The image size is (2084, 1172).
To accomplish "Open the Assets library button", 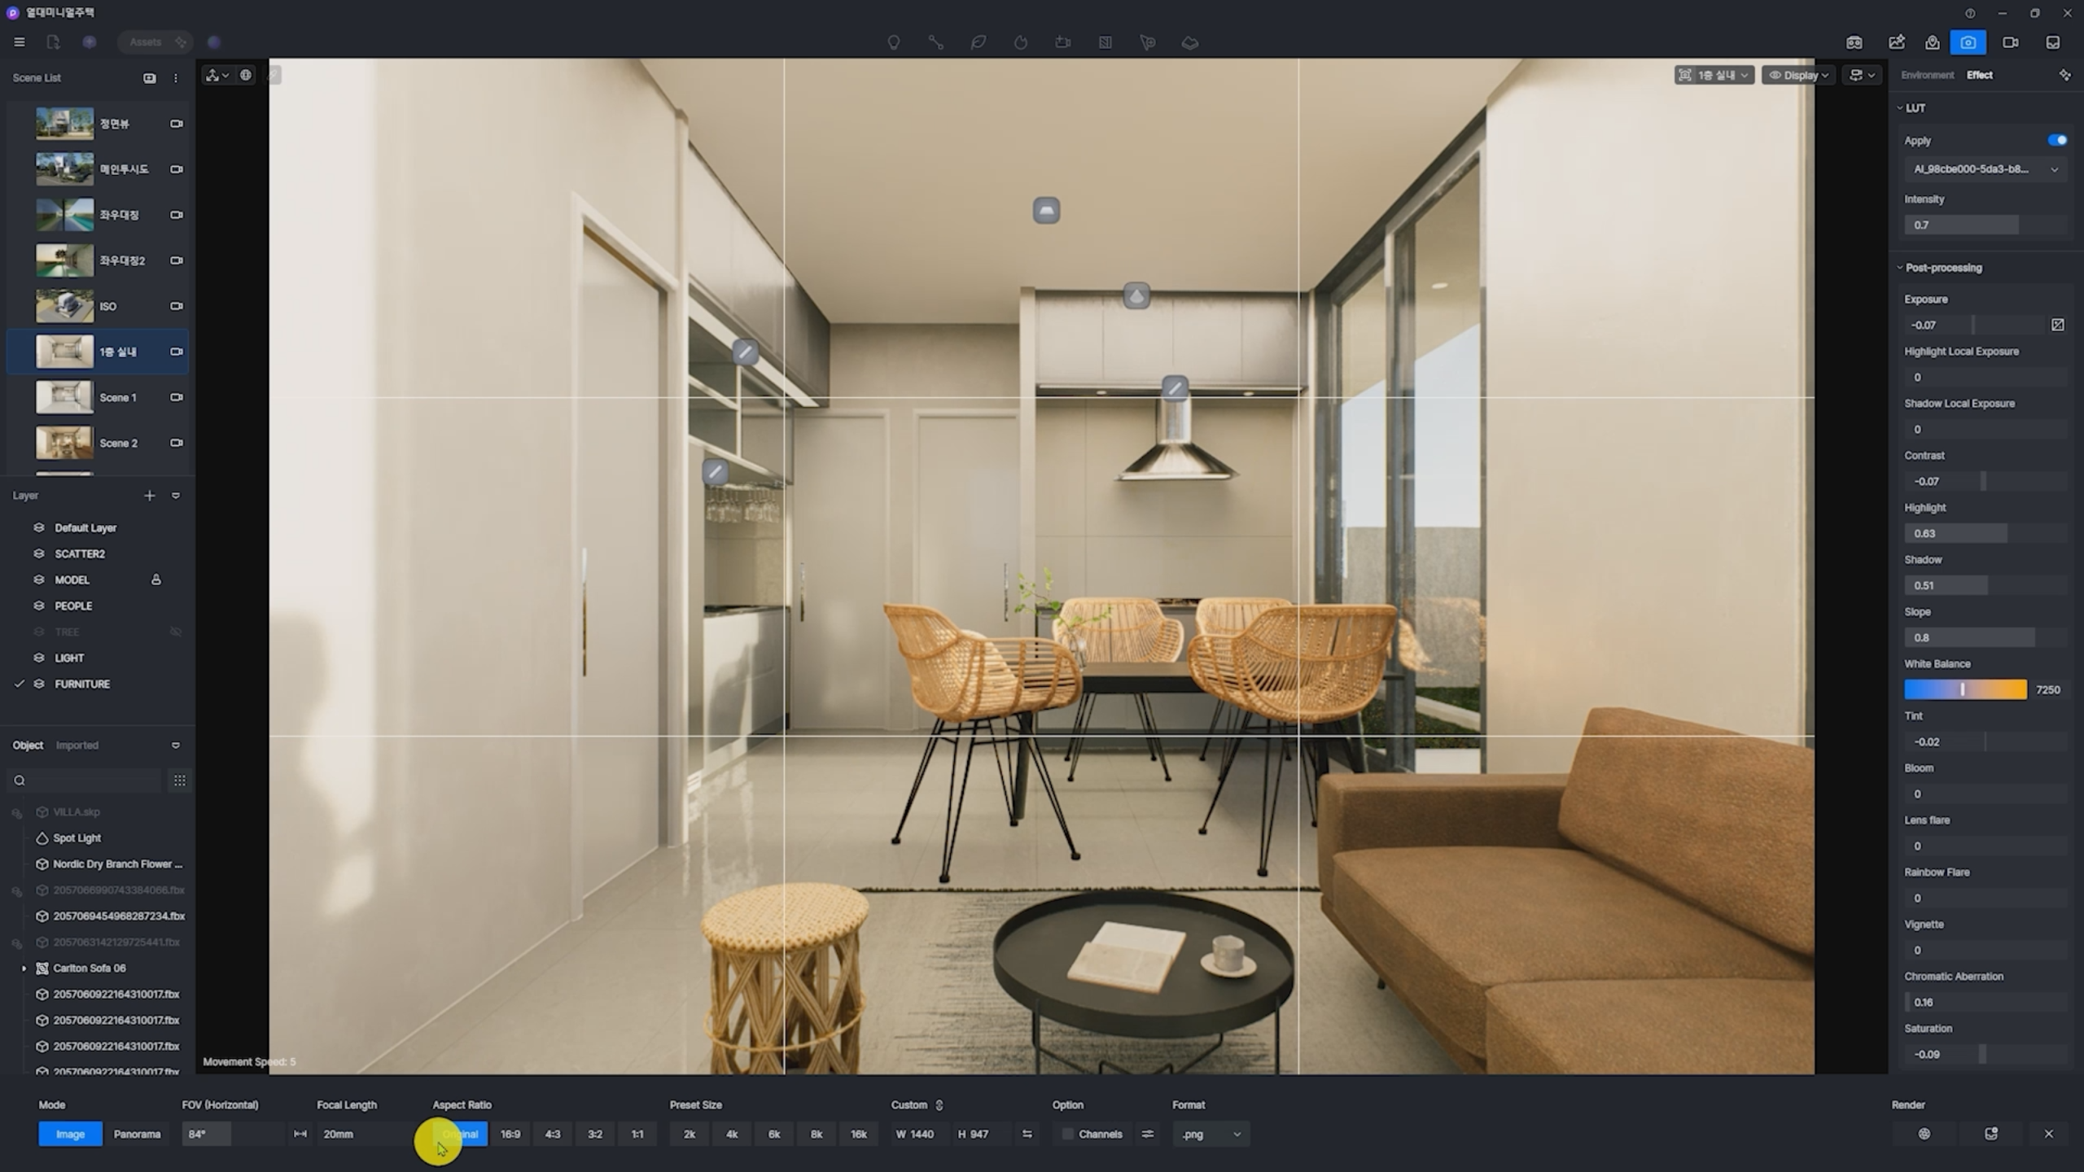I will 156,42.
